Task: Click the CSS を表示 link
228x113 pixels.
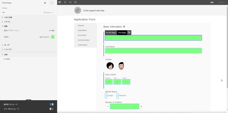Action: point(7,59)
